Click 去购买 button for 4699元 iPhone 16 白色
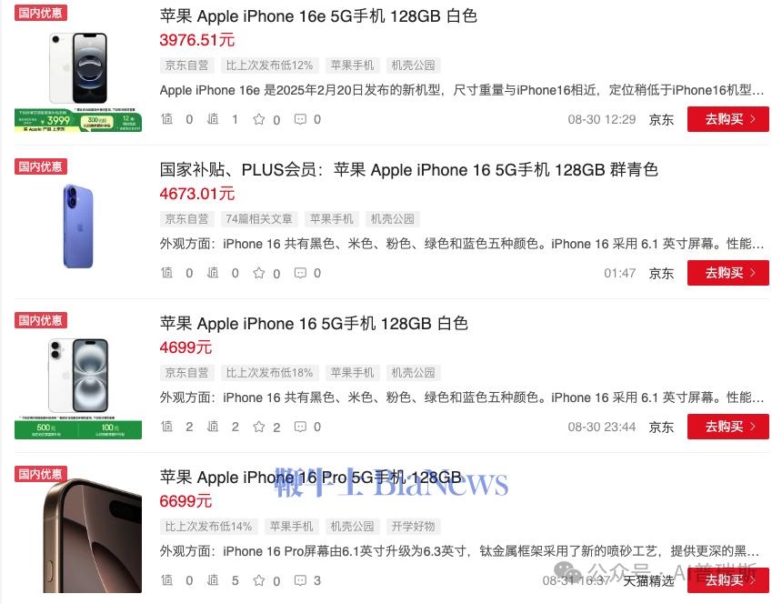This screenshot has width=782, height=604. point(728,427)
